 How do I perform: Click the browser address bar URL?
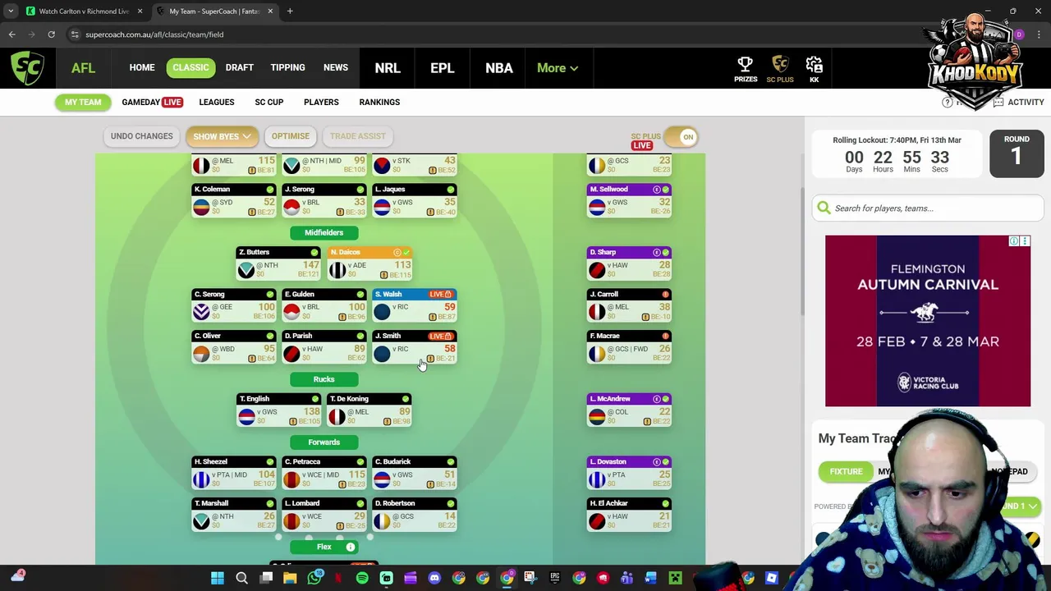pos(154,34)
